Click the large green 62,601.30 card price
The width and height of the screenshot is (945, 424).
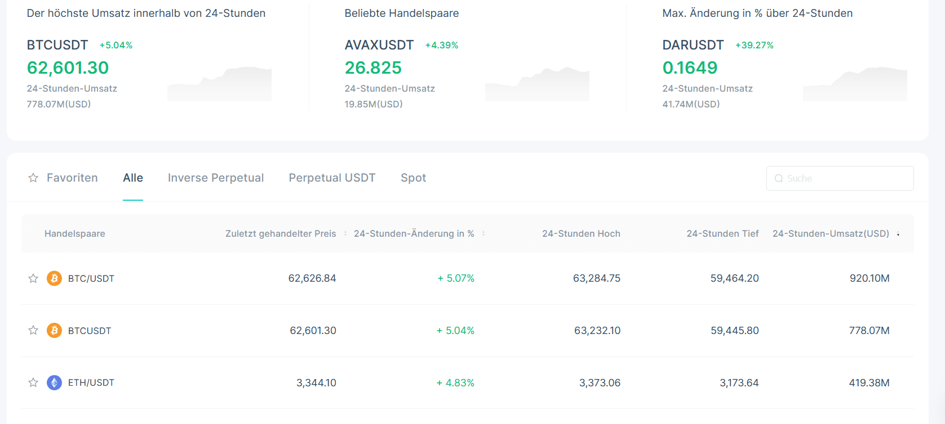pyautogui.click(x=68, y=67)
